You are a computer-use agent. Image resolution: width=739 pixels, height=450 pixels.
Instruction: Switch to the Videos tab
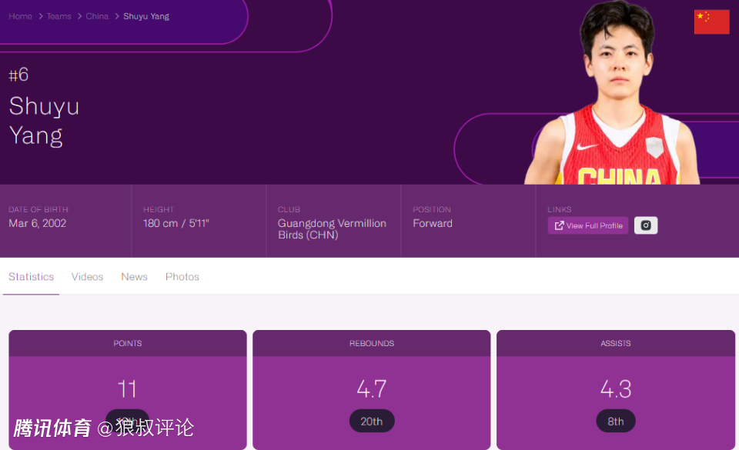(x=87, y=277)
